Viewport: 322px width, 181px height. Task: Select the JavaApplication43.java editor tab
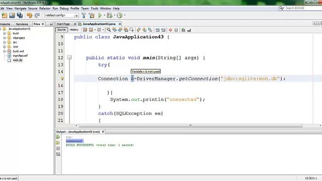[x=99, y=24]
